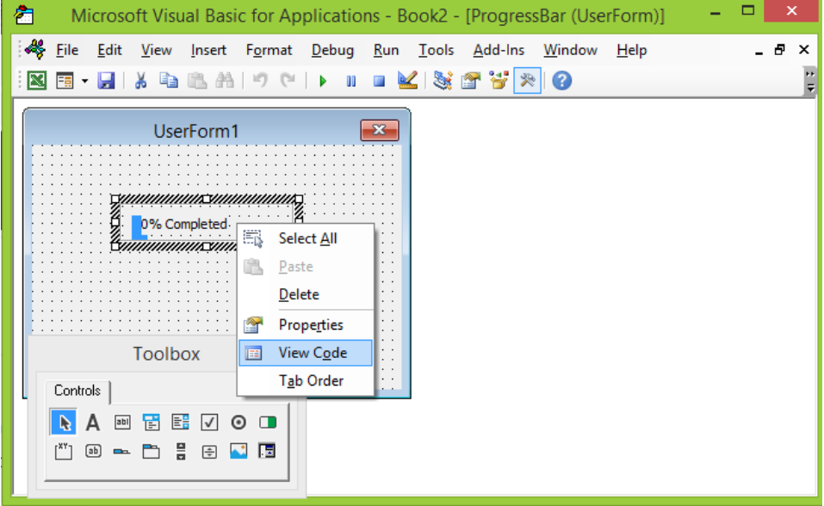Screen dimensions: 824x506
Task: Click the Break pause icon in toolbar
Action: 351,81
